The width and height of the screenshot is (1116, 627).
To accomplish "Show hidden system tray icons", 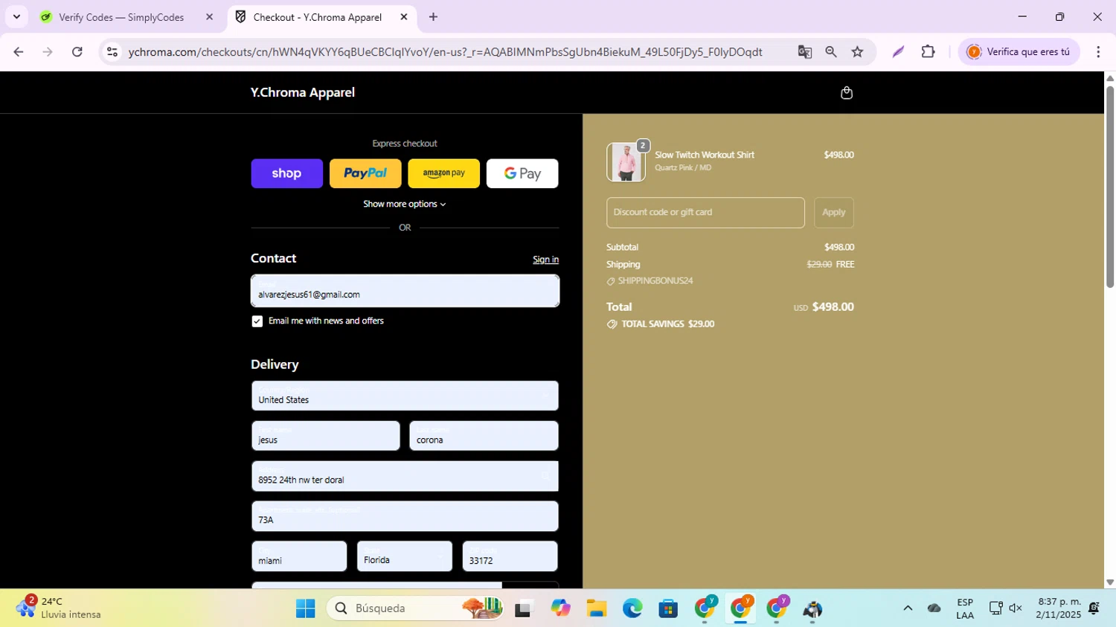I will click(908, 608).
